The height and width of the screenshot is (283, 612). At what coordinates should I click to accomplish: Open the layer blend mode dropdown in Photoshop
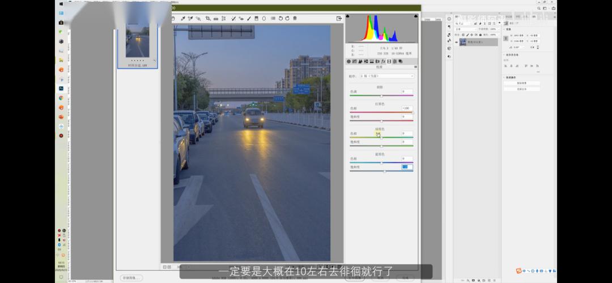tap(466, 29)
